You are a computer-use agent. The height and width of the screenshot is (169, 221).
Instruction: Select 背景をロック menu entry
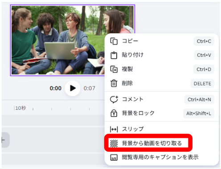point(162,113)
